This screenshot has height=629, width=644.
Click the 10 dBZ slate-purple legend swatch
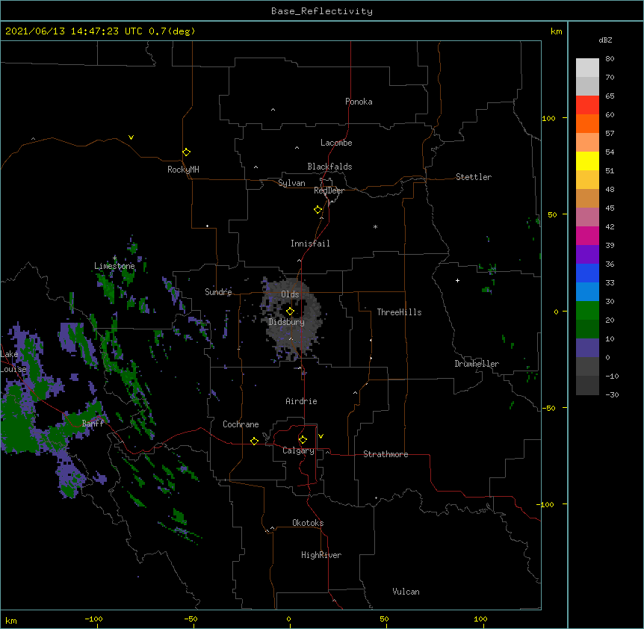pyautogui.click(x=587, y=348)
